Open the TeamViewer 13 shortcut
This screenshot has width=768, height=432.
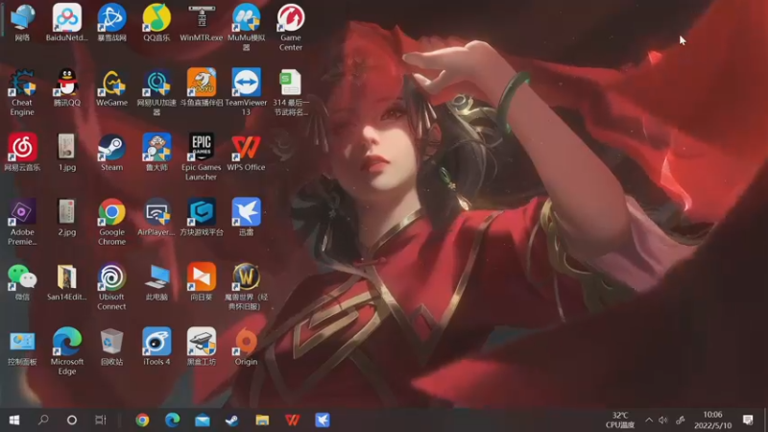pyautogui.click(x=246, y=92)
